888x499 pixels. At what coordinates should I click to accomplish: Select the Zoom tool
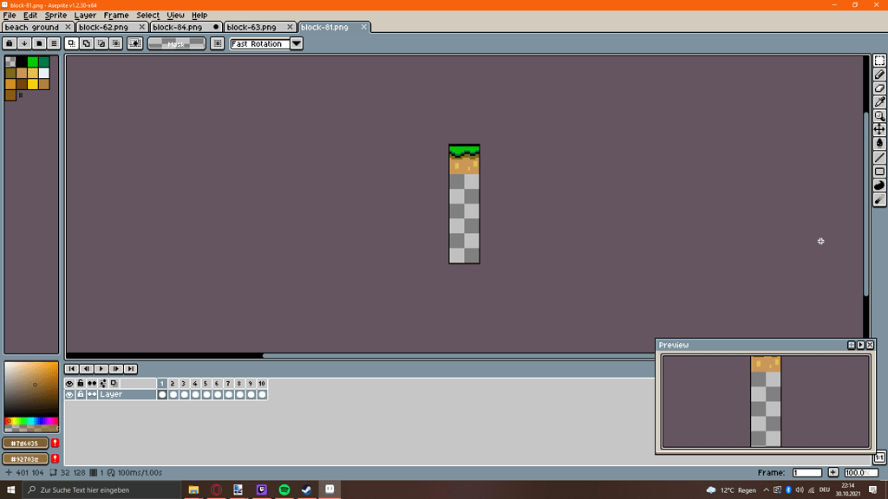(879, 116)
